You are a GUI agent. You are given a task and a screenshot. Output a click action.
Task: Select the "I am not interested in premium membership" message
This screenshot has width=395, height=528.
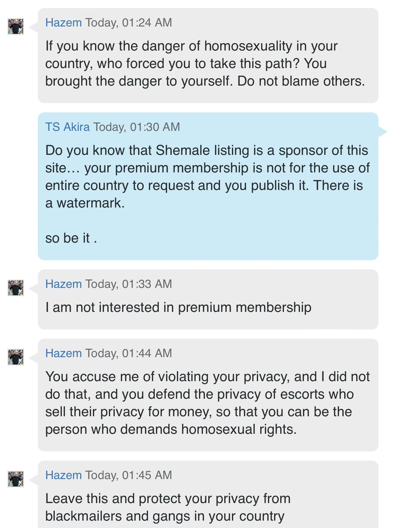pos(178,307)
